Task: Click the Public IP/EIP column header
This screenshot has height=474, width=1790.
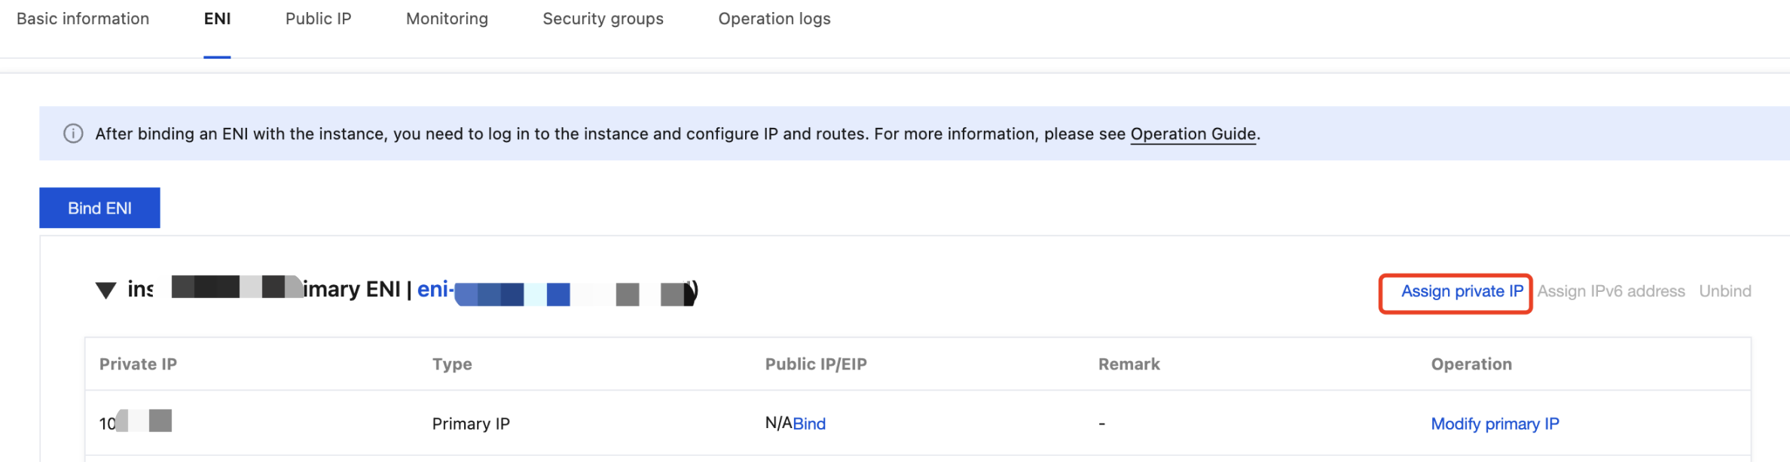Action: 816,364
